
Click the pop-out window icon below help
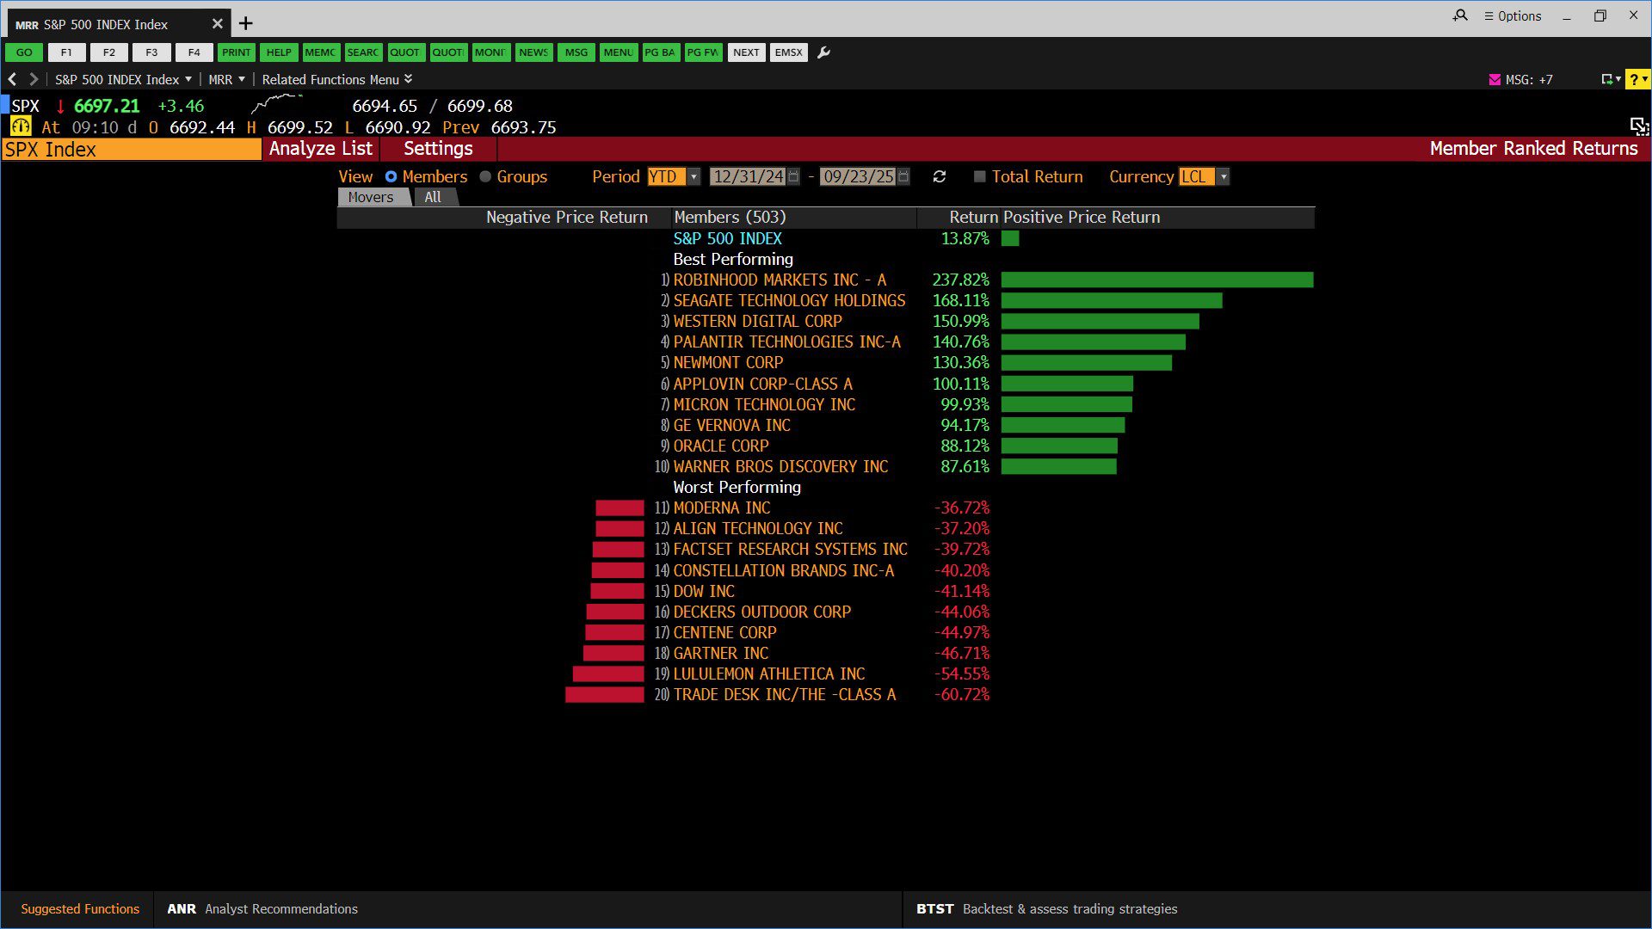coord(1638,126)
